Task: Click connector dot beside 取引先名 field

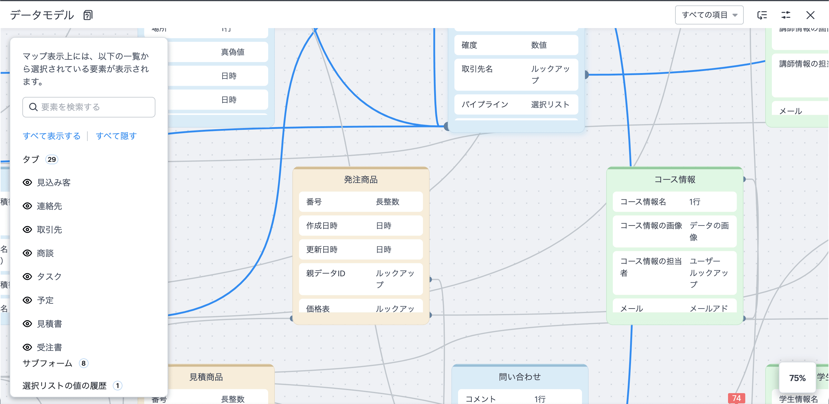Action: click(586, 75)
